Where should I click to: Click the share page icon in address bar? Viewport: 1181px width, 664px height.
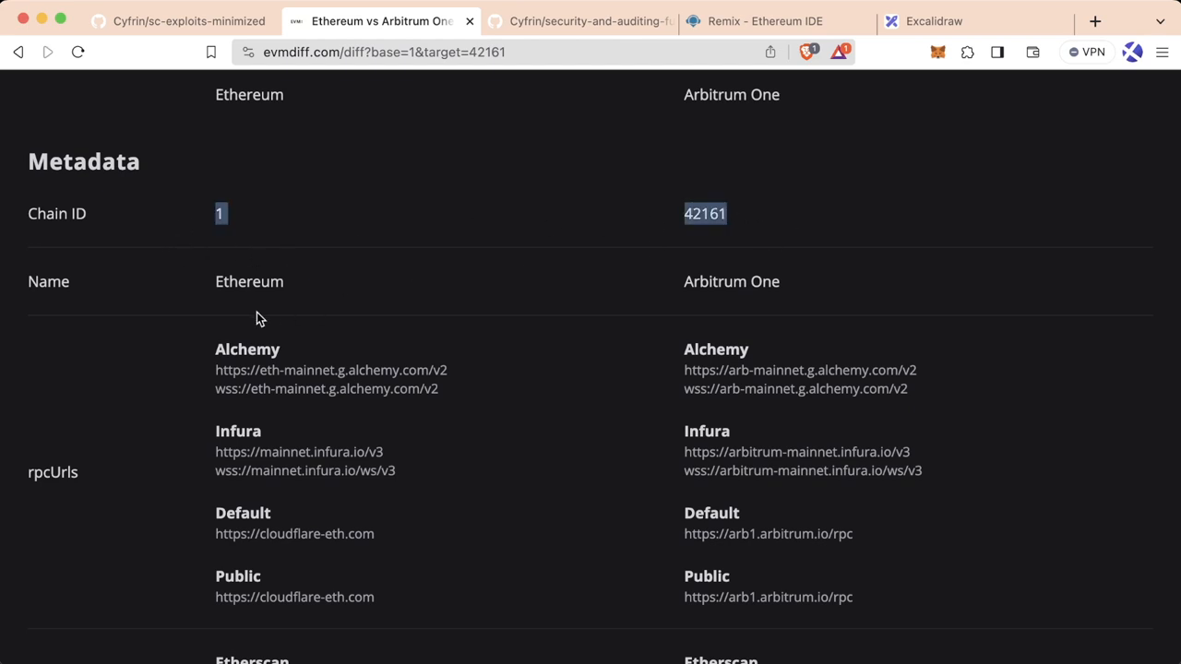tap(770, 53)
